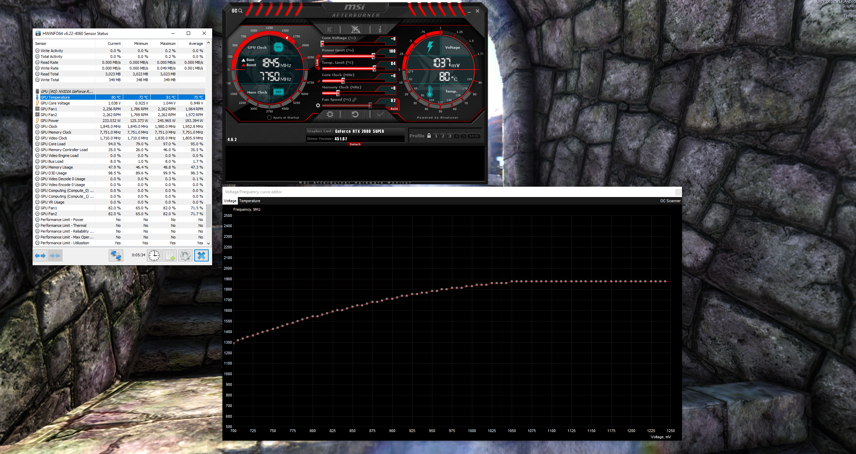
Task: Select profile slot 2 in Afterburner
Action: tap(442, 136)
